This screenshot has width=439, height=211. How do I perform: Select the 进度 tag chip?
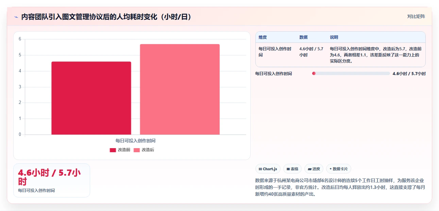point(314,169)
